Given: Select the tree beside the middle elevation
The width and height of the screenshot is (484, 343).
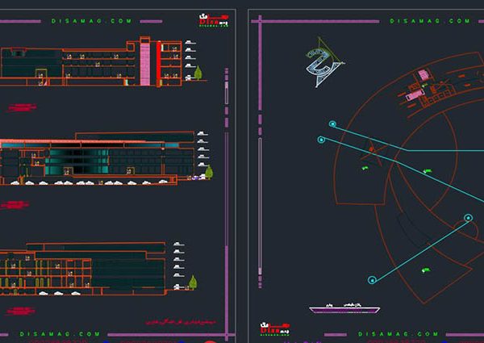Looking at the screenshot, I should tap(209, 172).
